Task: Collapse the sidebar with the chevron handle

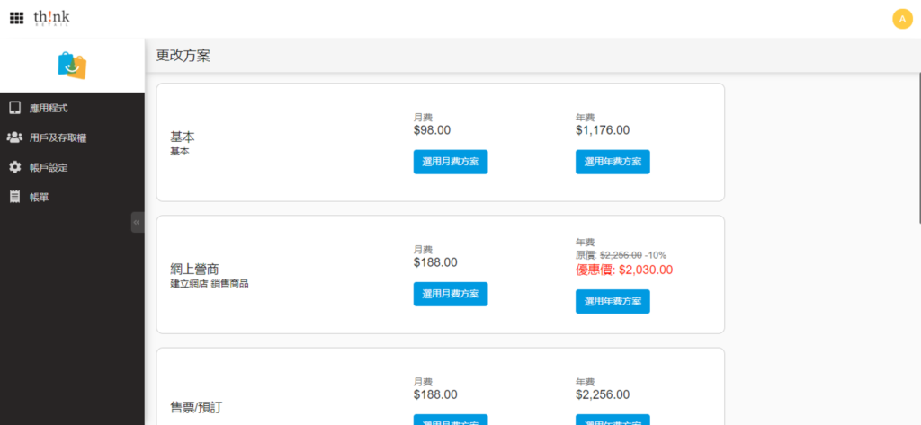Action: point(137,222)
